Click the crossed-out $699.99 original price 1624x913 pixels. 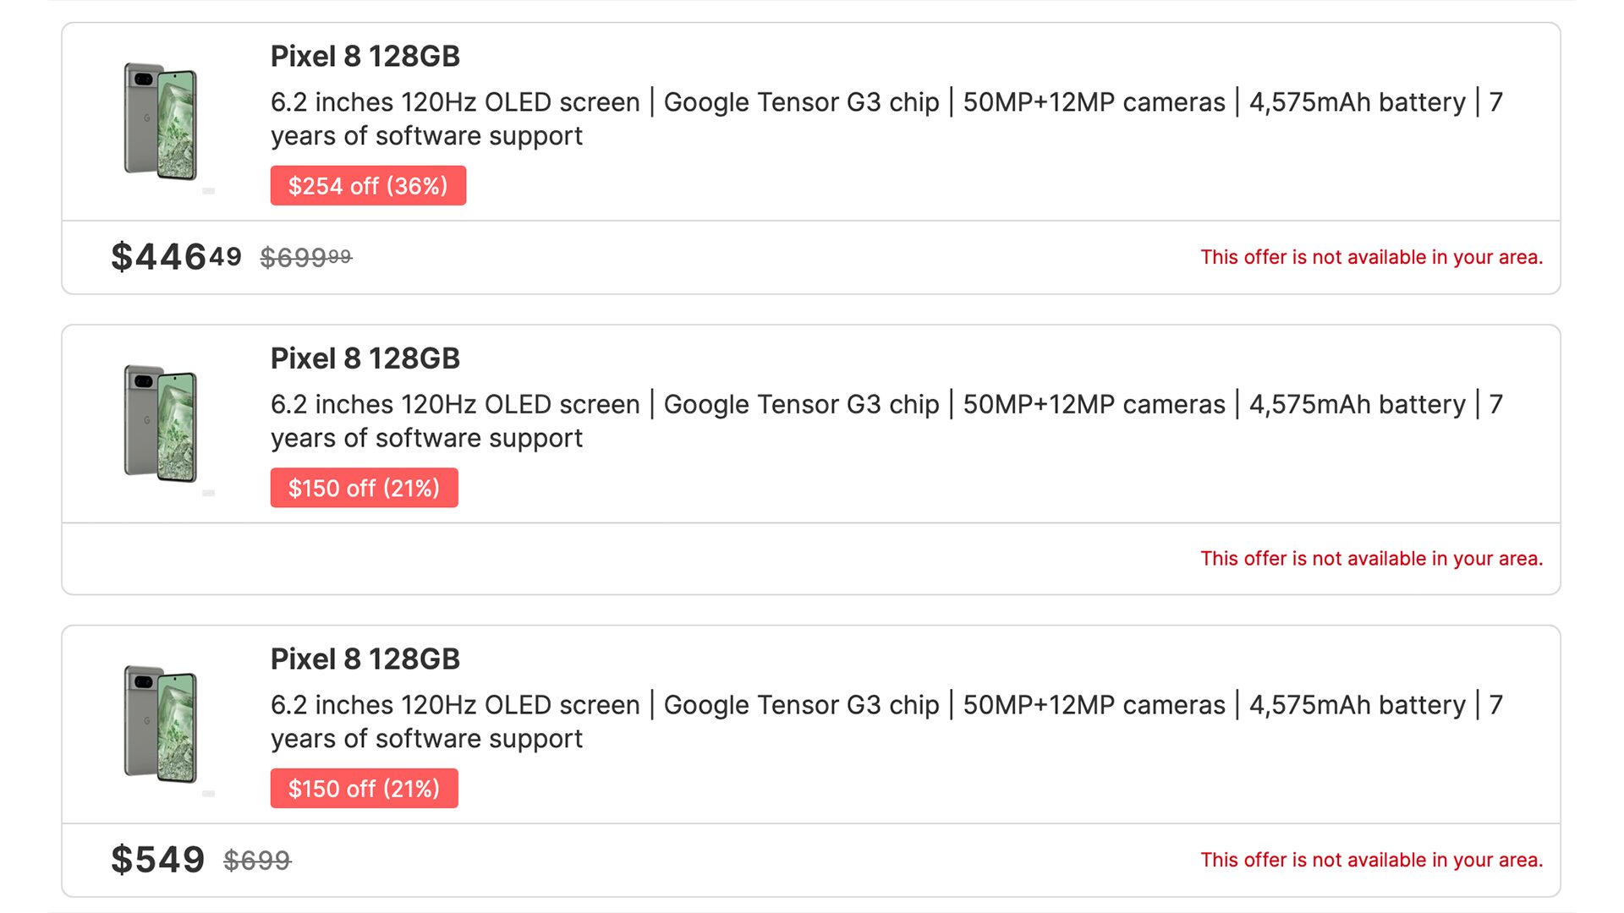[305, 257]
